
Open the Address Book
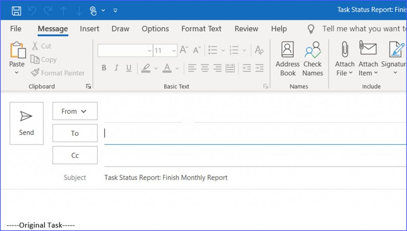click(287, 58)
